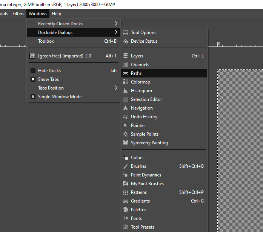Expand Recently Closed Docks submenu arrow
This screenshot has height=232, width=263.
coord(116,23)
